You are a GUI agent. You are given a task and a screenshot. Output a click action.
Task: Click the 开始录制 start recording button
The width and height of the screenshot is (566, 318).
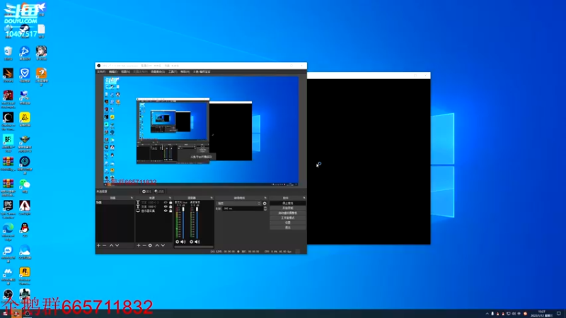[288, 208]
